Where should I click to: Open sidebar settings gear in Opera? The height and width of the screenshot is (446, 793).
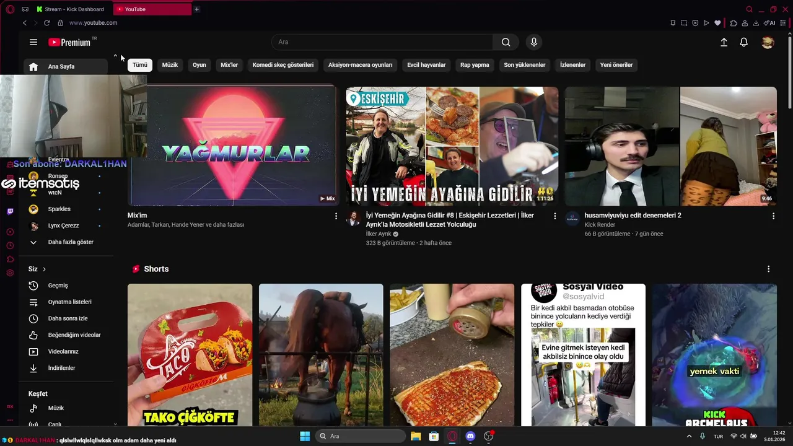(10, 273)
